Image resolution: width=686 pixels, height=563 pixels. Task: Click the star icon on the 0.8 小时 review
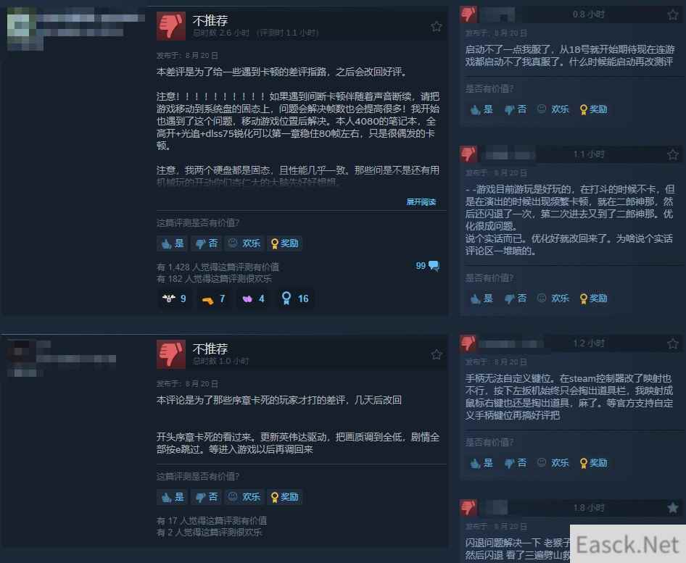(x=673, y=15)
